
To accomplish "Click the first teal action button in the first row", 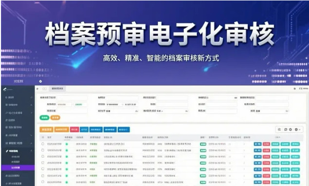I will pos(275,144).
